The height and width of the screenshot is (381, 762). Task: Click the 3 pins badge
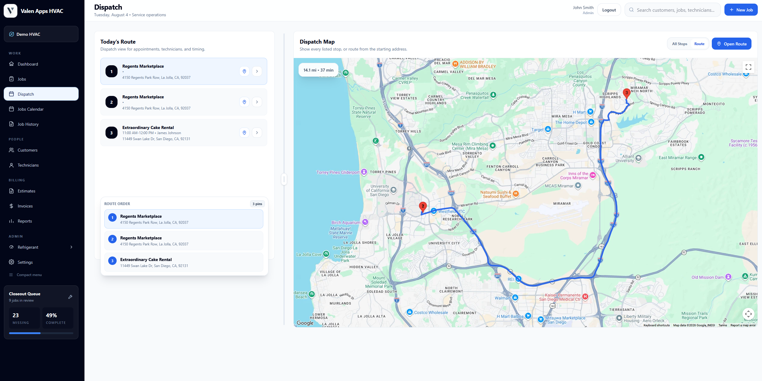257,204
